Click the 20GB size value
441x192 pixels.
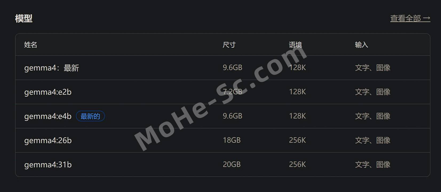[232, 165]
